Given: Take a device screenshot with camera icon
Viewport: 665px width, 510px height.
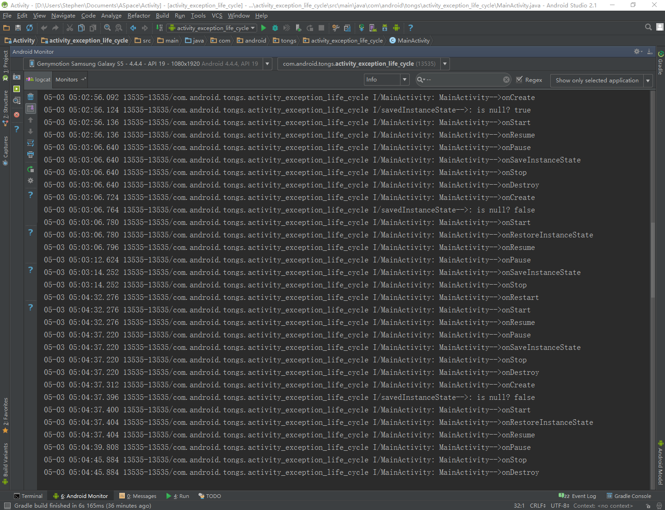Looking at the screenshot, I should 17,77.
